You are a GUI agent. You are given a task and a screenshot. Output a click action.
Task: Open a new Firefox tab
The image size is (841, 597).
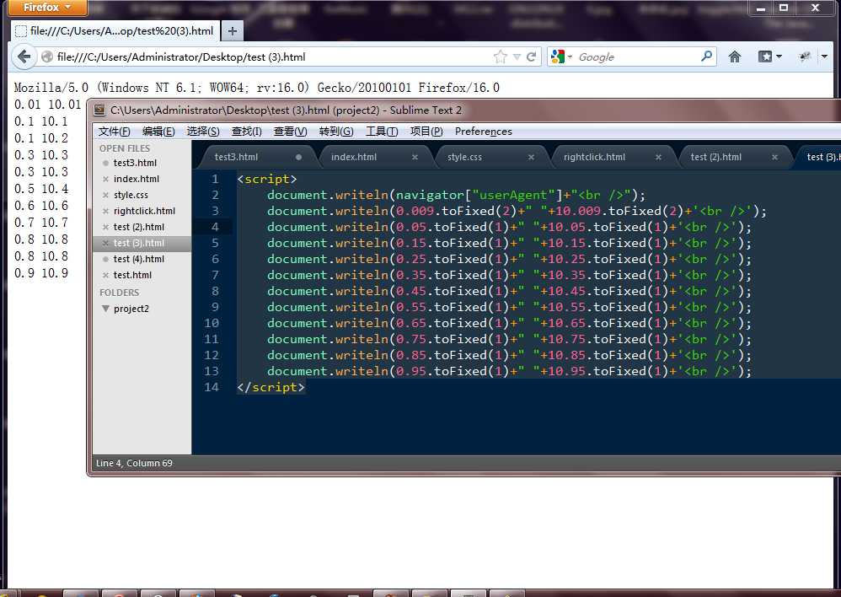point(233,31)
